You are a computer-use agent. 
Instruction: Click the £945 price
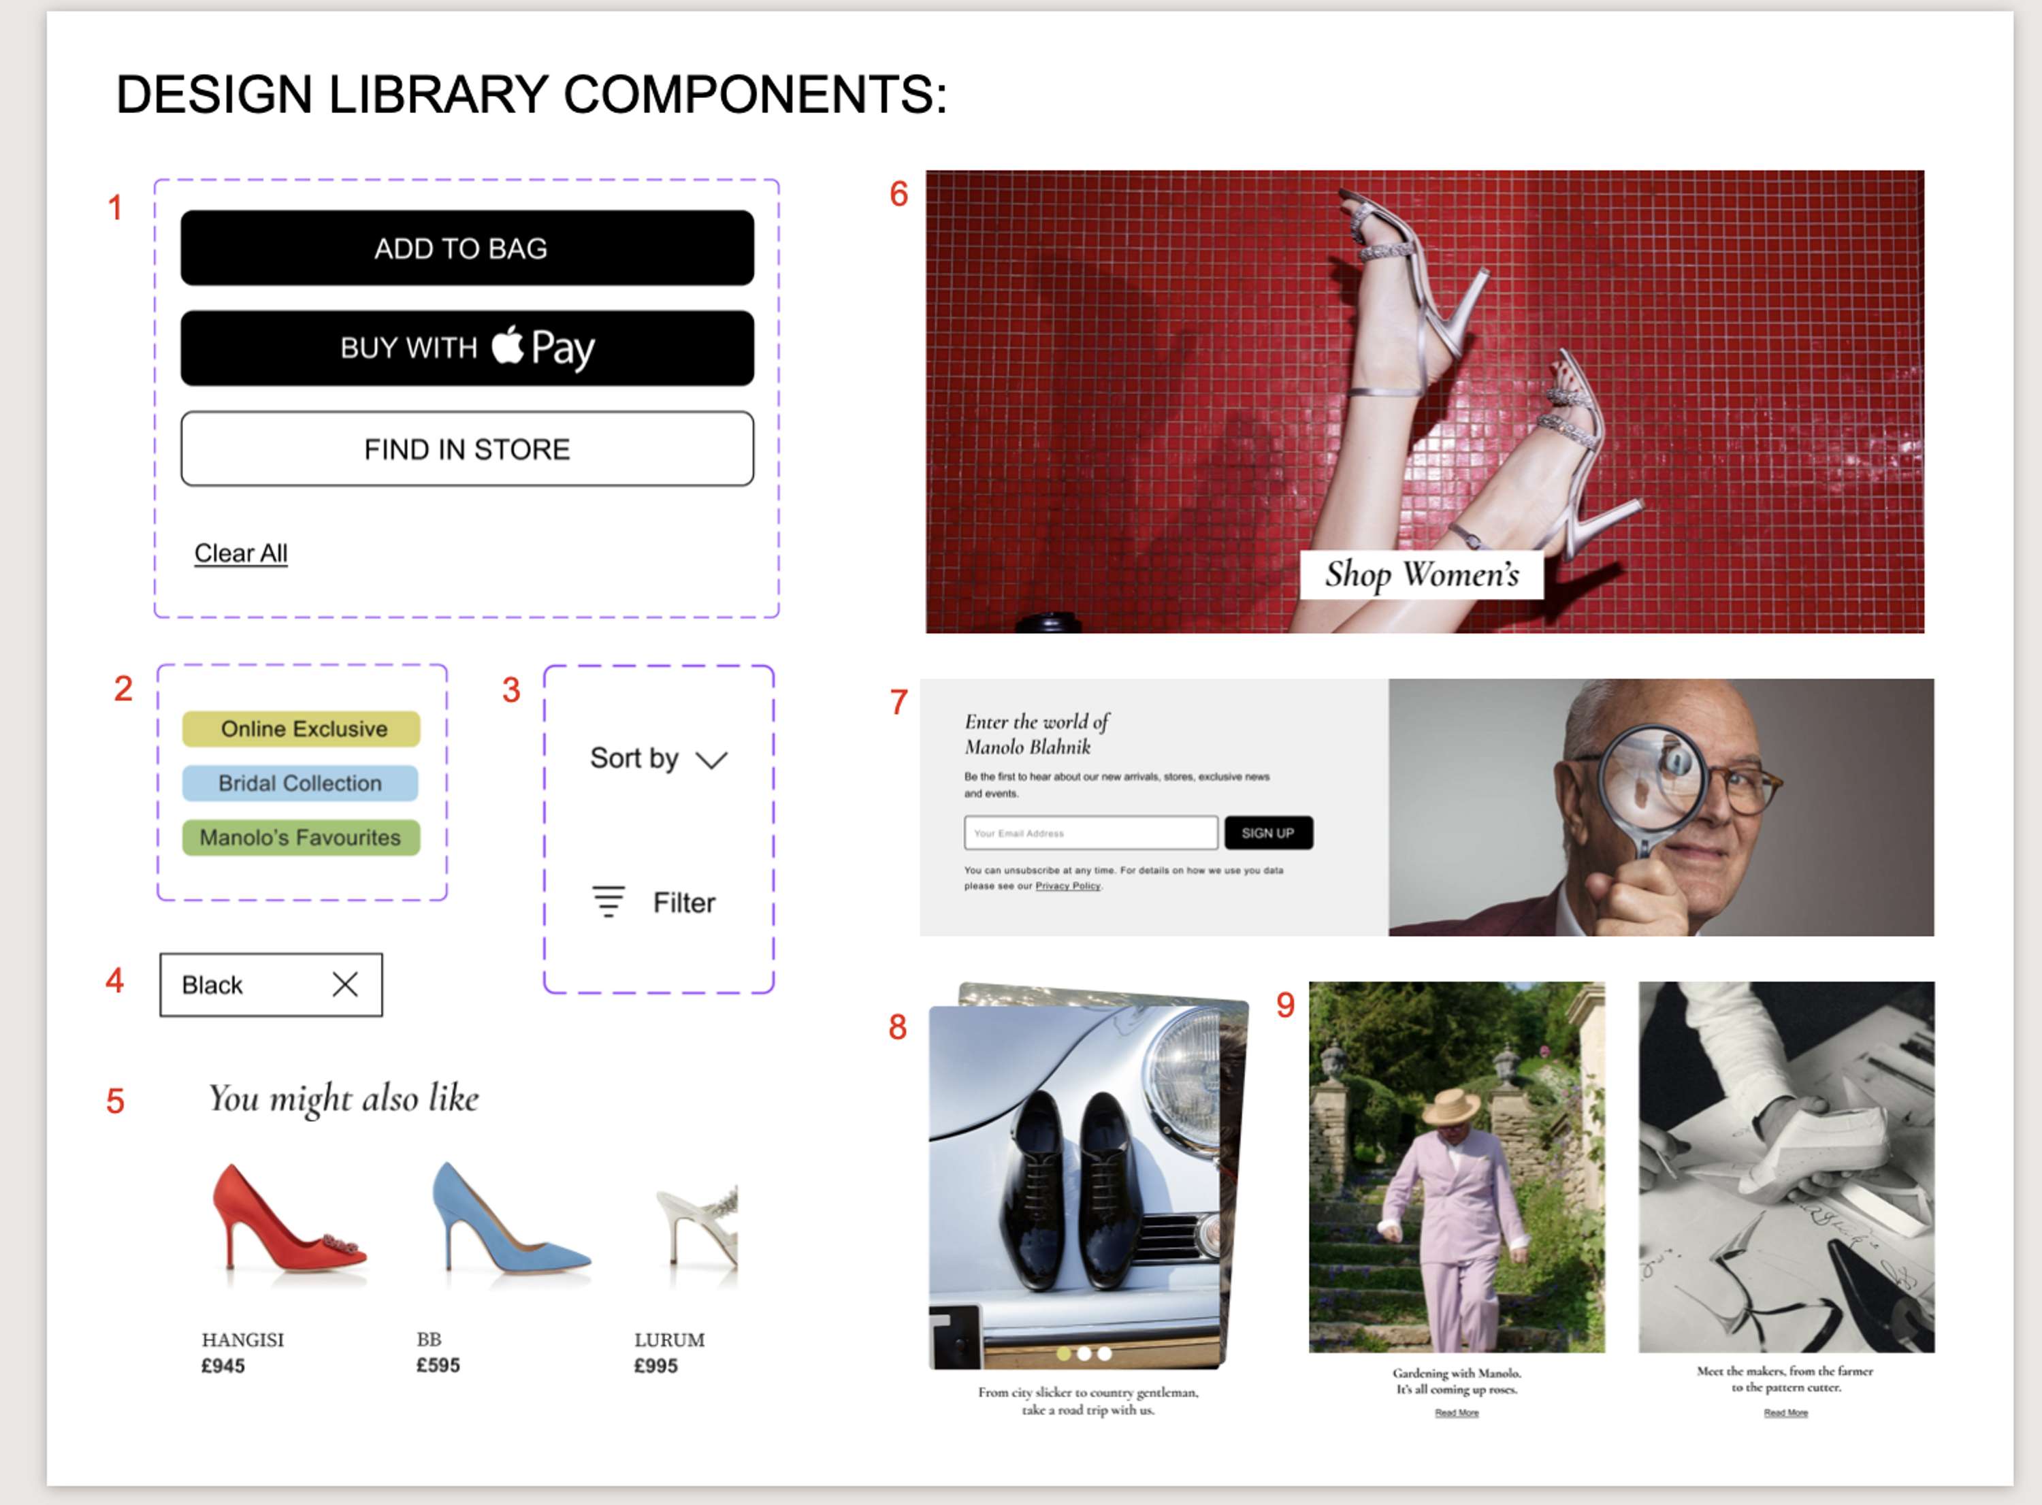point(223,1365)
